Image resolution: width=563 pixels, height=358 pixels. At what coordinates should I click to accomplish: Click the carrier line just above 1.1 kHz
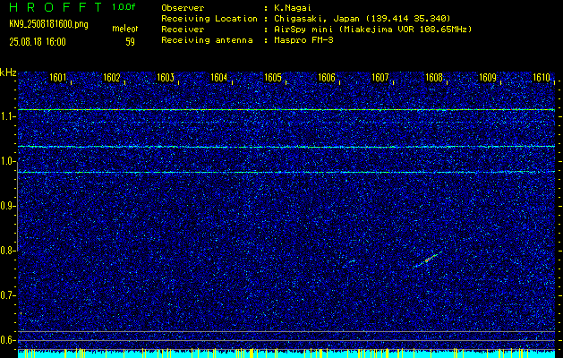tap(286, 109)
